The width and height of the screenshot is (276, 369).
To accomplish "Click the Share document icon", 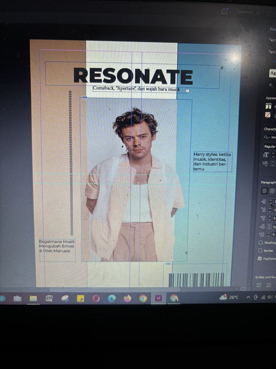I will coord(224,11).
